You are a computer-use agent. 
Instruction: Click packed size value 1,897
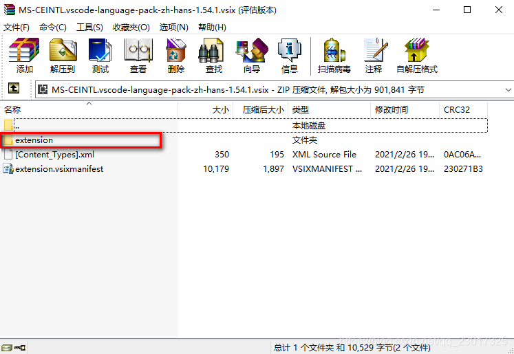tap(273, 169)
